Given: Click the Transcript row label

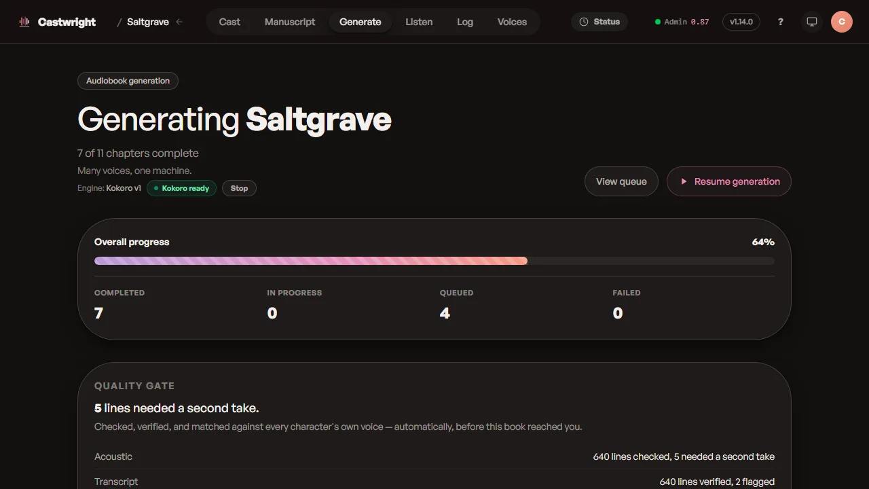Looking at the screenshot, I should coord(116,482).
